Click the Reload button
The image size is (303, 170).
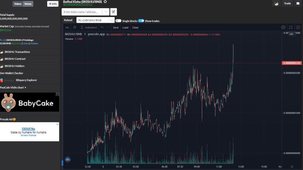click(68, 20)
